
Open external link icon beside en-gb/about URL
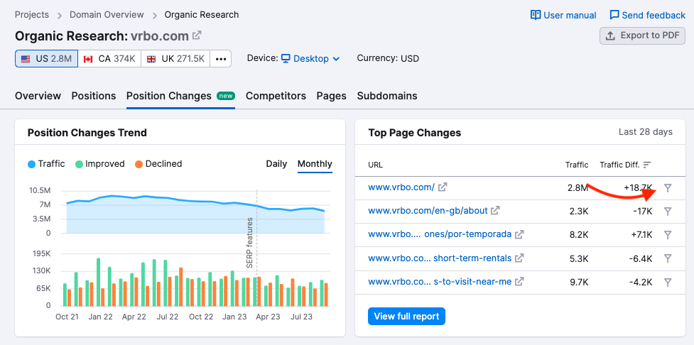coord(495,211)
